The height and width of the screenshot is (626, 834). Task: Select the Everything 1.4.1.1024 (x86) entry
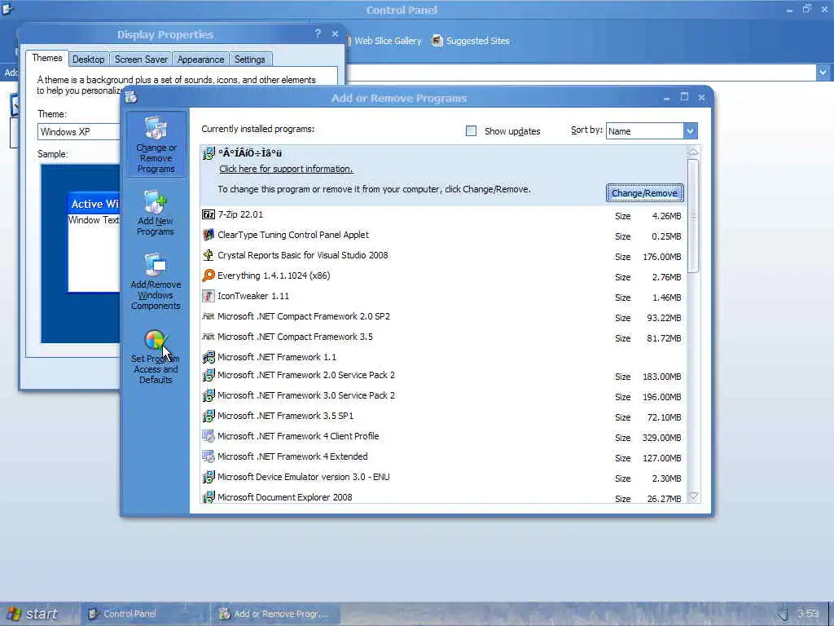[x=442, y=276]
